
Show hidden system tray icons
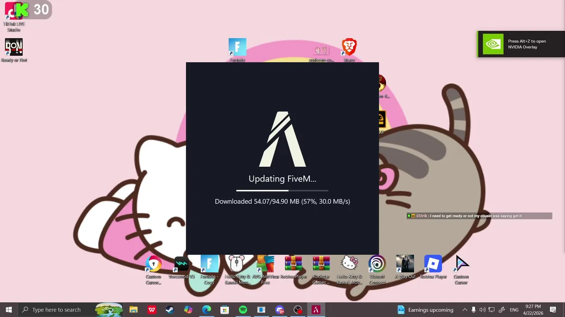point(464,310)
